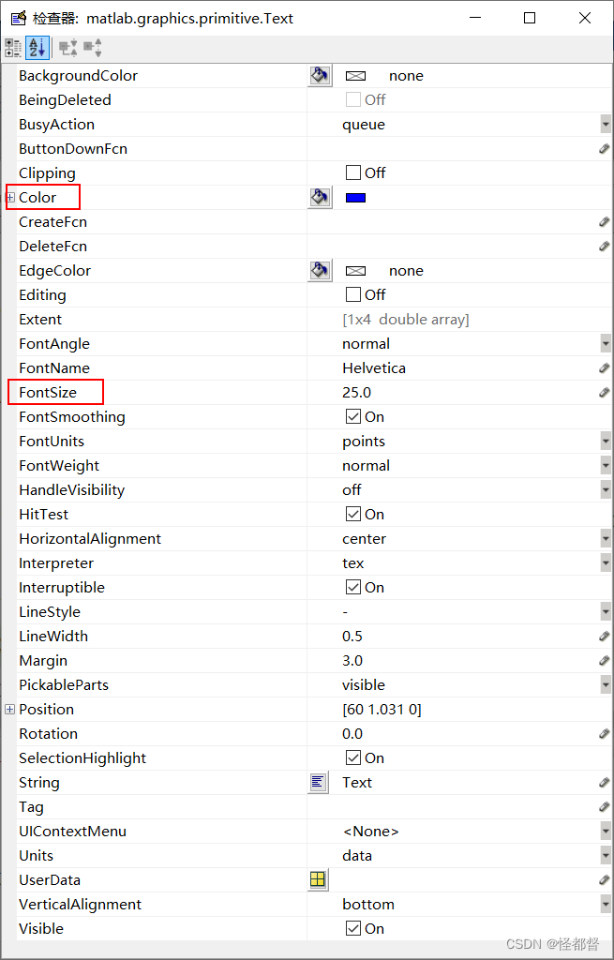Open PickableParts dropdown arrow

(606, 684)
